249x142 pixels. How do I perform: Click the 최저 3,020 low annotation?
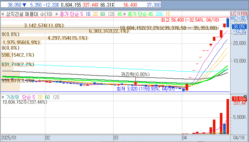point(146,89)
